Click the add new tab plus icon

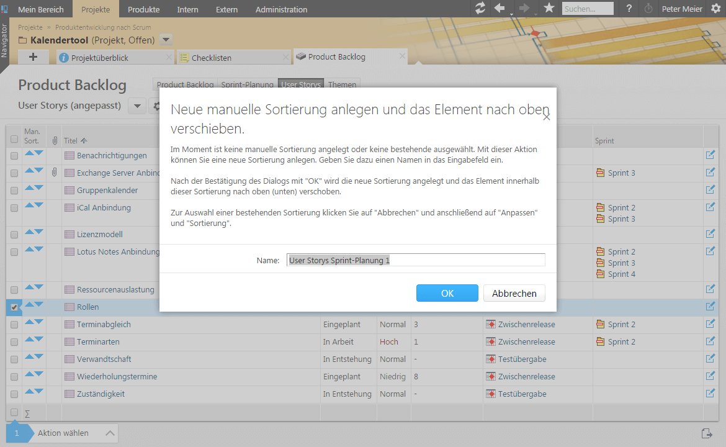[34, 57]
